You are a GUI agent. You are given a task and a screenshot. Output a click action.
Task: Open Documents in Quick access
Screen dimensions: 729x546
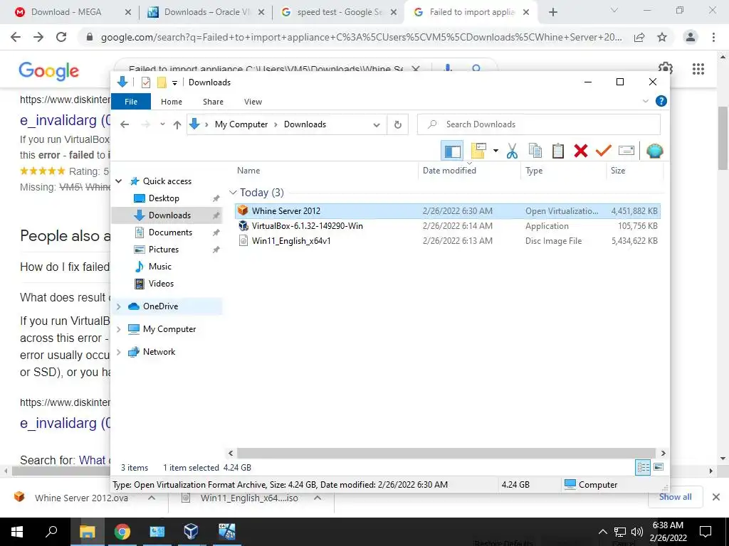coord(170,232)
